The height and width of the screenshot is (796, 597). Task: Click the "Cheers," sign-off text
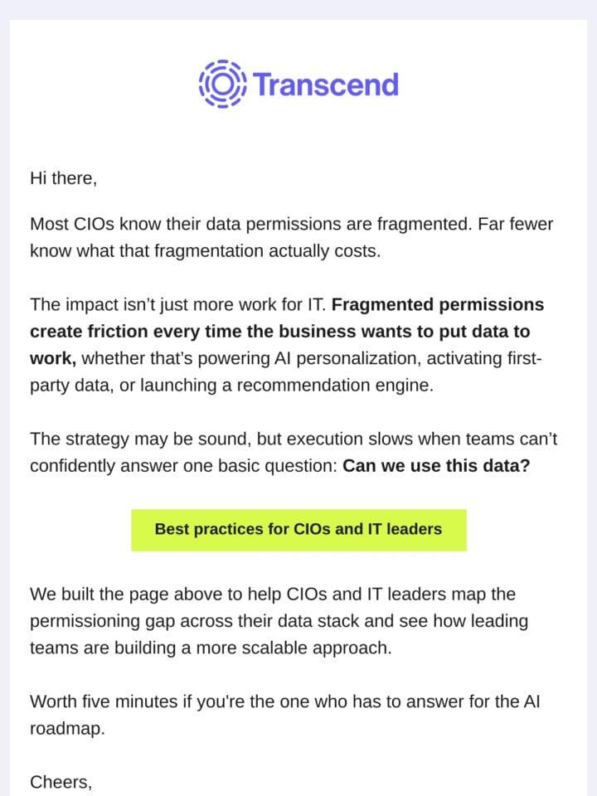pyautogui.click(x=61, y=782)
